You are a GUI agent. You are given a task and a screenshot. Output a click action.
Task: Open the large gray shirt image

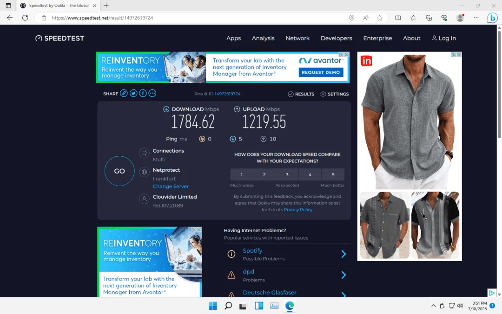point(409,122)
